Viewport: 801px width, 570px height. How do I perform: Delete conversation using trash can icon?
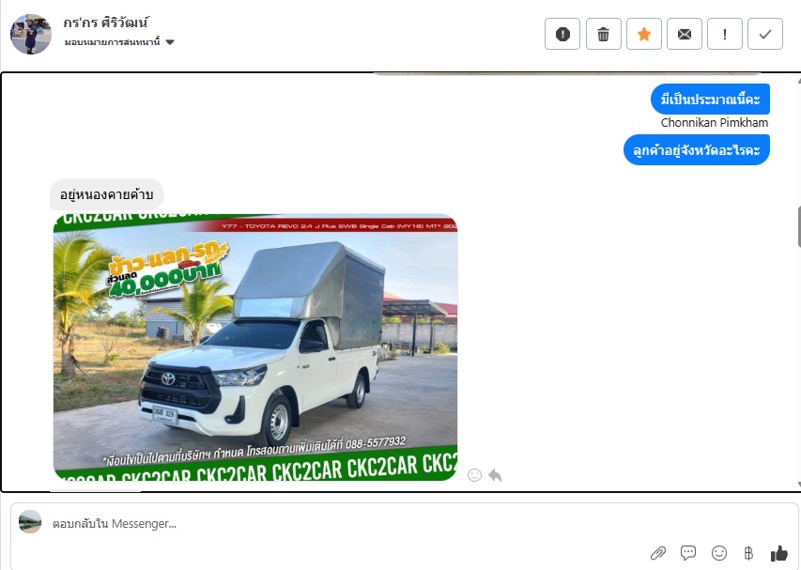coord(603,34)
